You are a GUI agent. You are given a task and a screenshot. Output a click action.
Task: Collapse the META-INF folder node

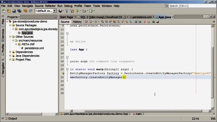16,44
